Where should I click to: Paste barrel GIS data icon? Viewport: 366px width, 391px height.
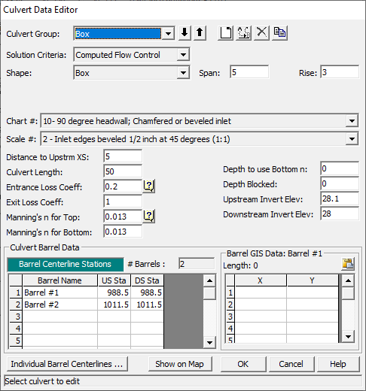(348, 264)
